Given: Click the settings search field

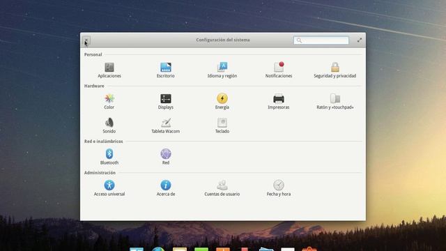Looking at the screenshot, I should tap(321, 40).
